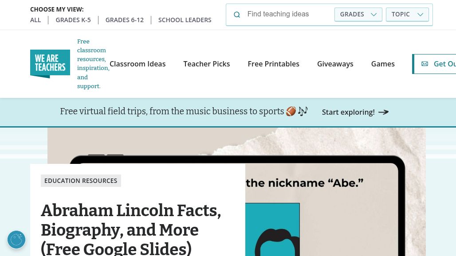Screen dimensions: 456x256
Task: Click the We Are Teachers logo
Action: coord(50,64)
